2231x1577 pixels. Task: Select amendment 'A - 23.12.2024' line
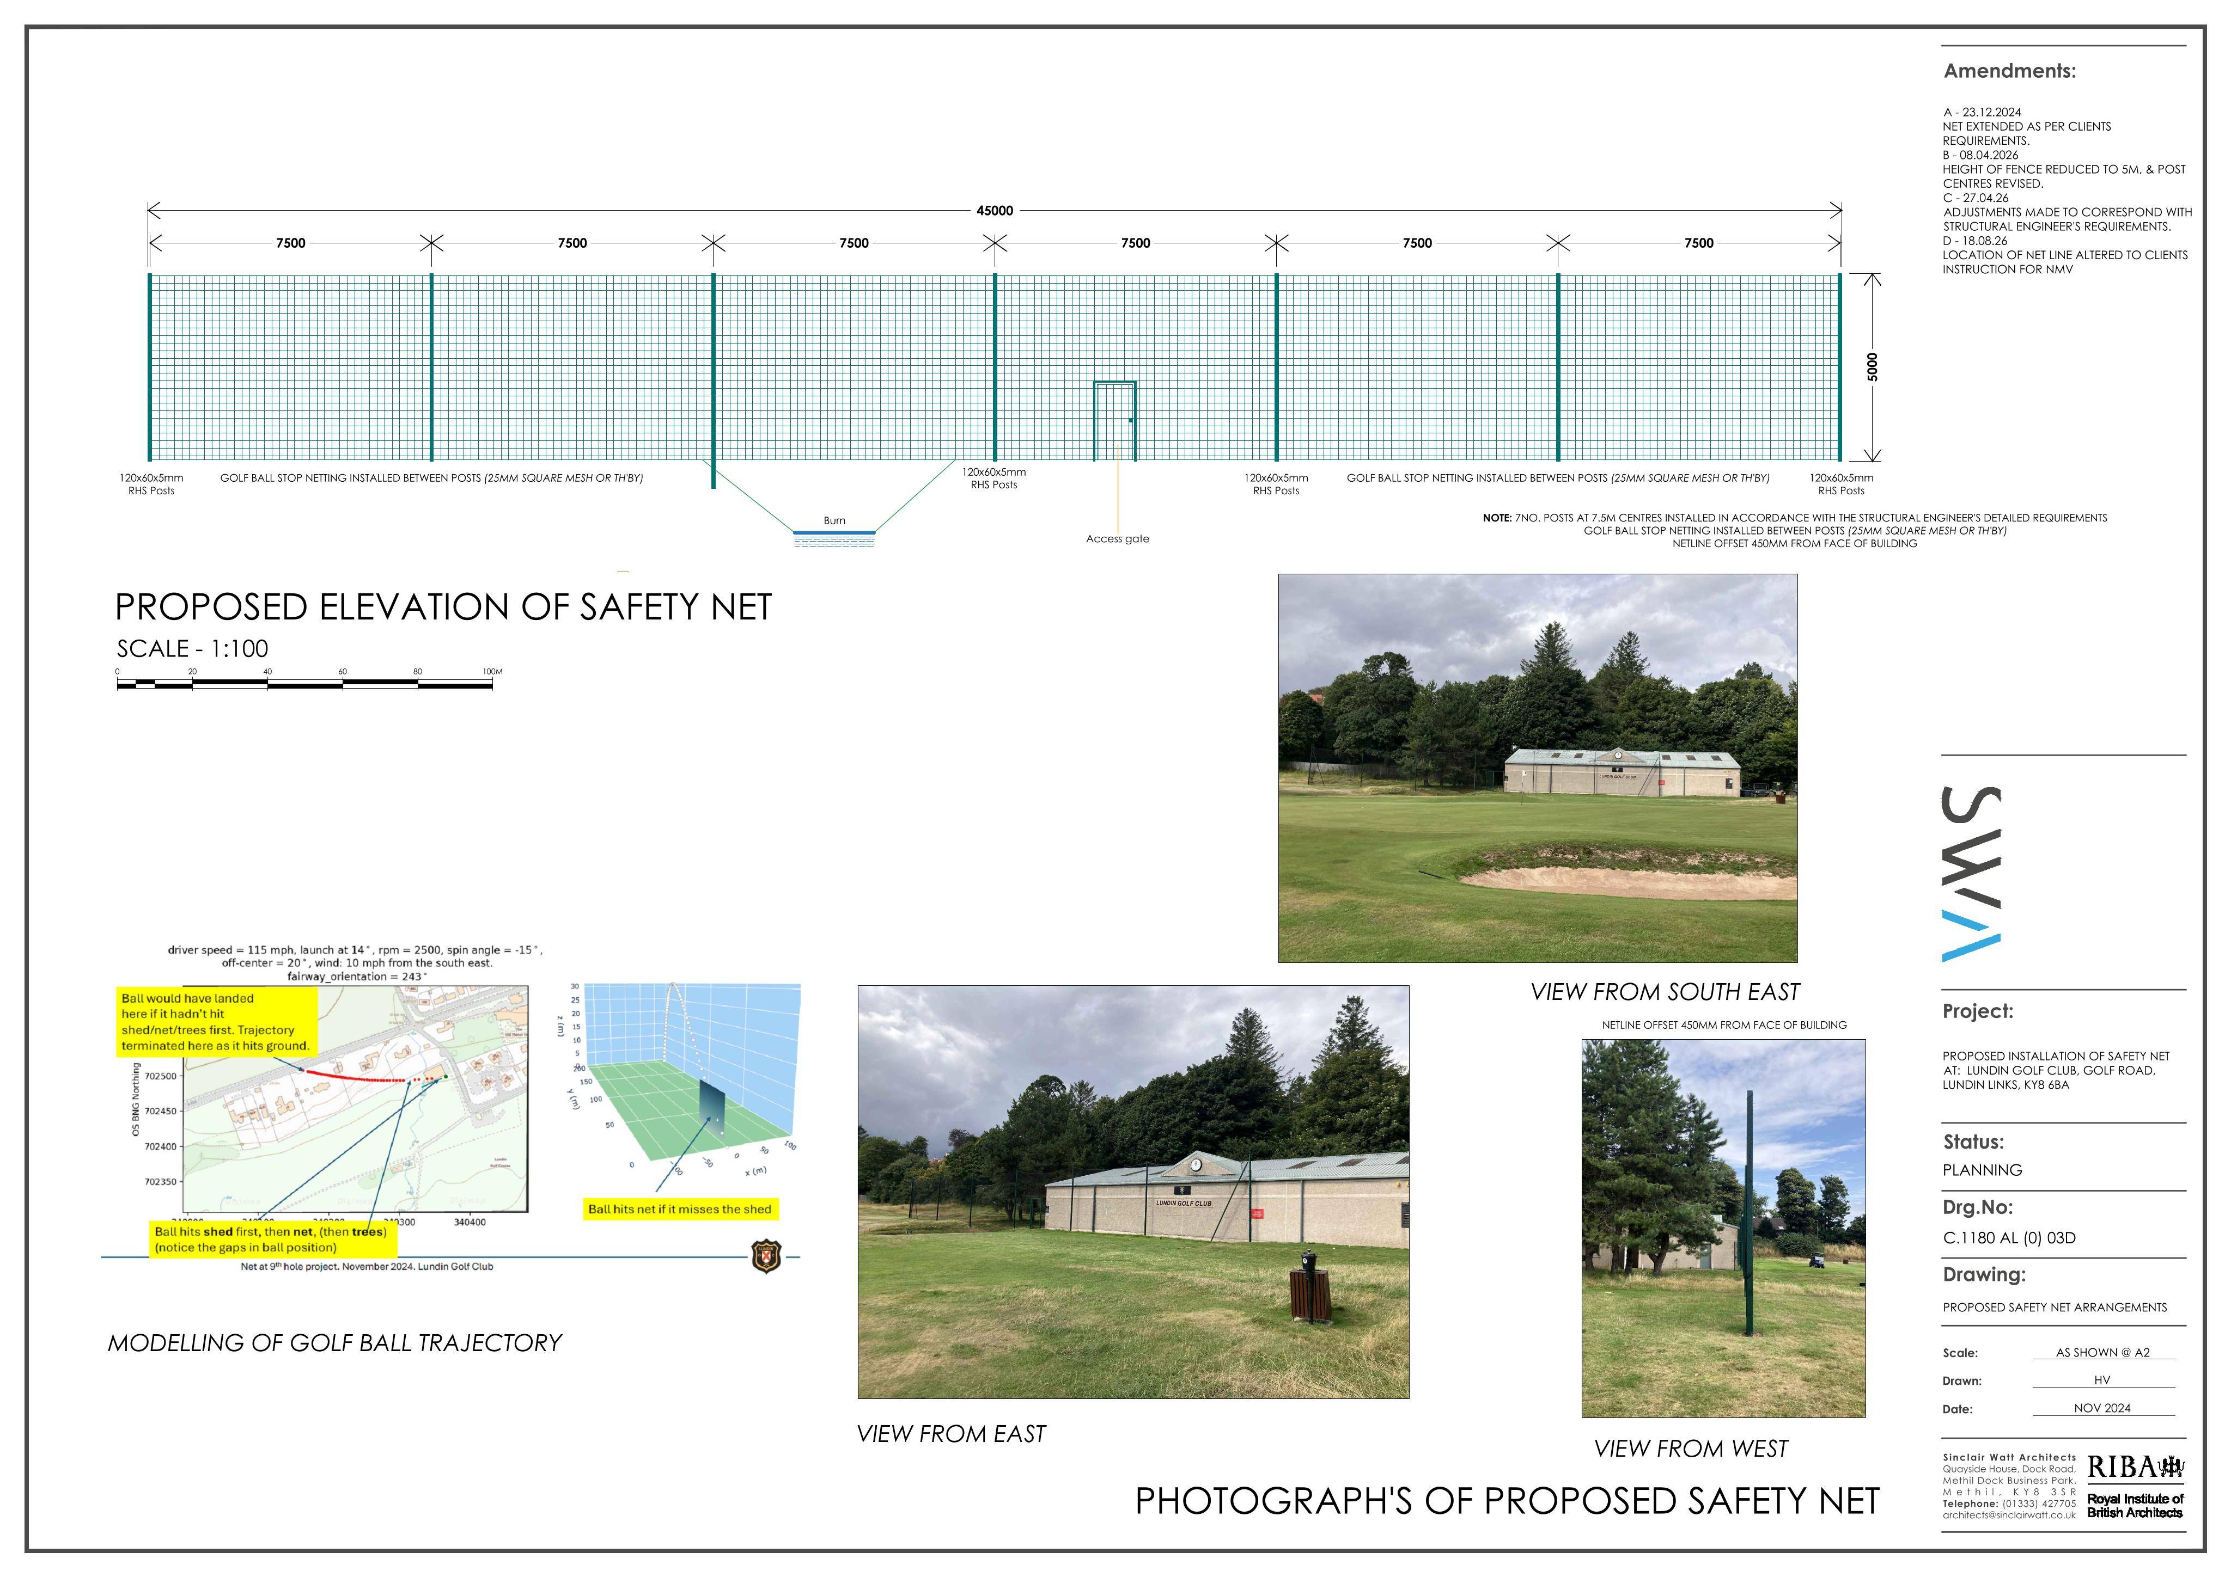coord(1982,113)
